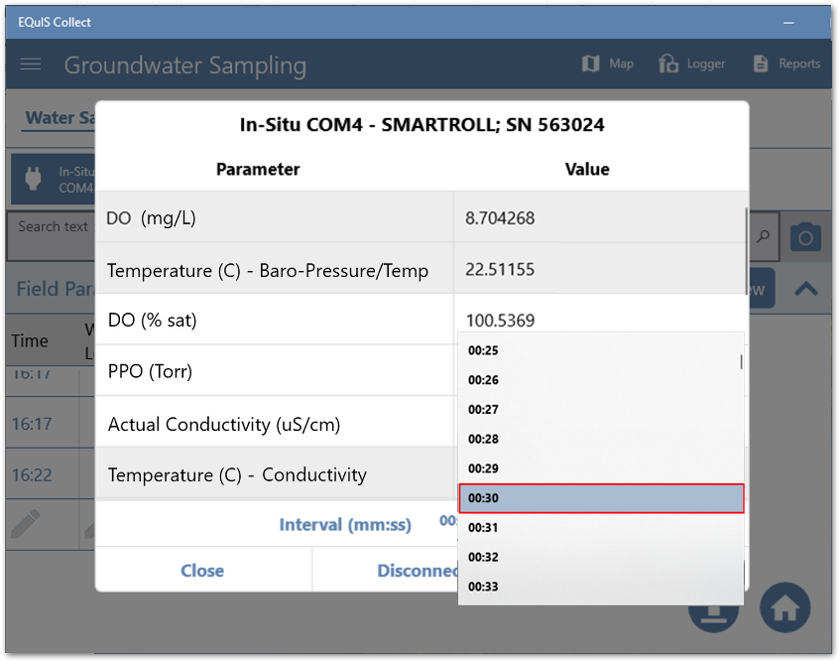The image size is (840, 662).
Task: Open the Map view
Action: click(607, 64)
